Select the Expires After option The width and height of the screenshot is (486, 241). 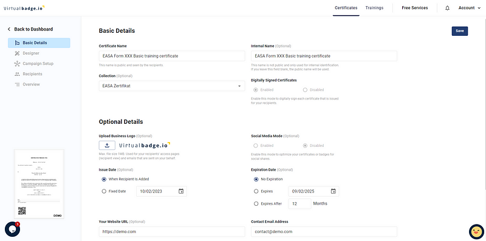point(256,203)
